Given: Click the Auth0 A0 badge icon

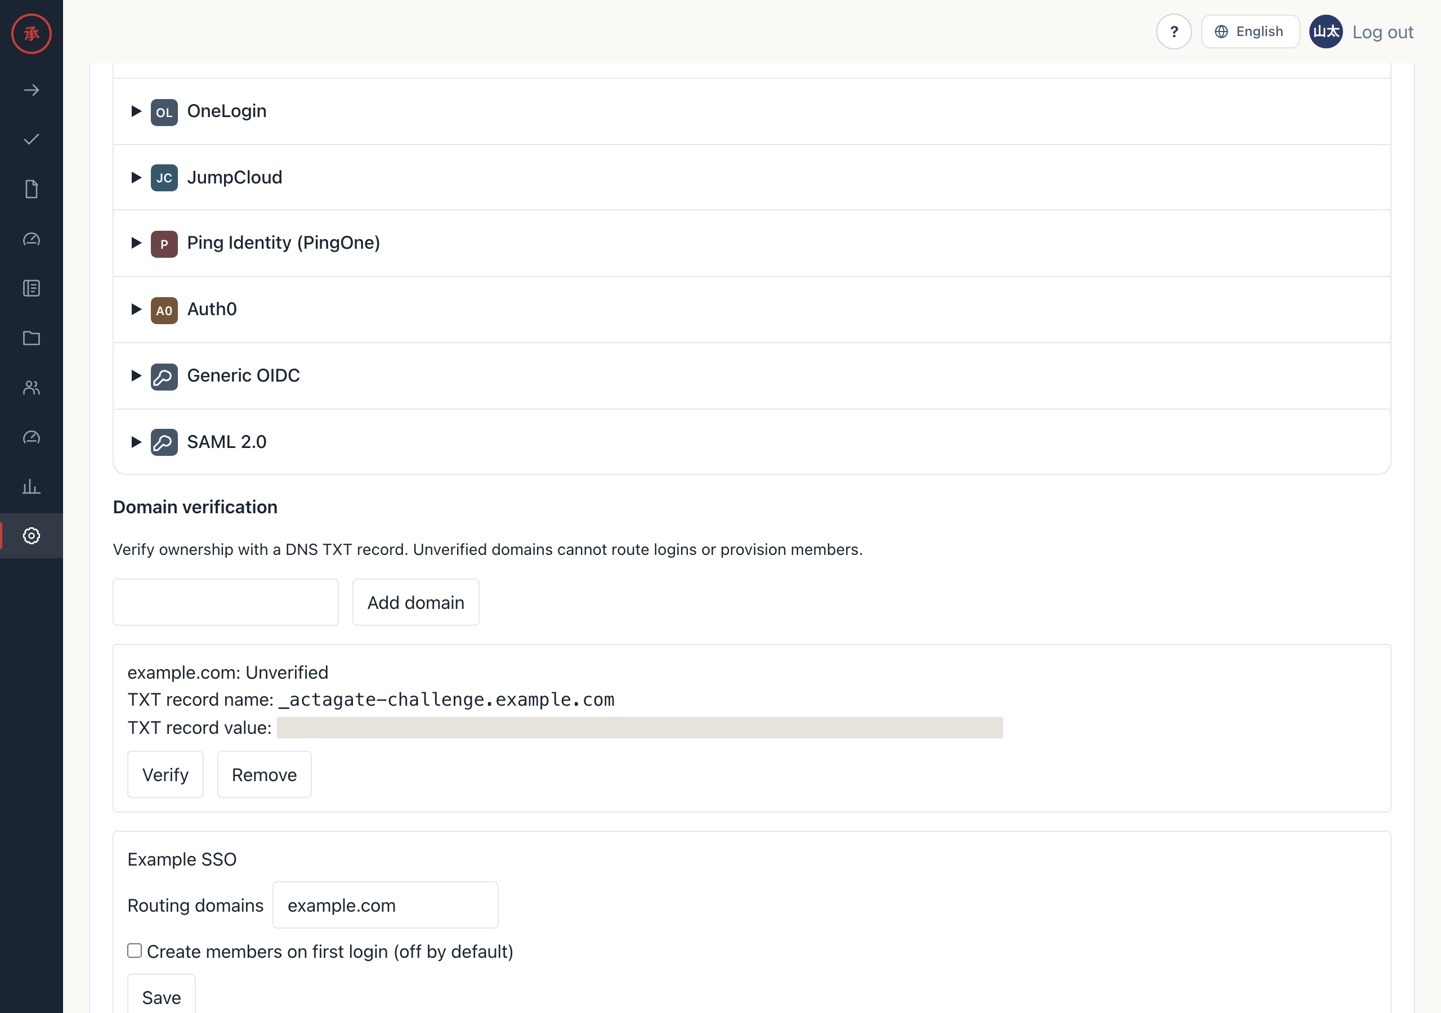Looking at the screenshot, I should tap(164, 310).
